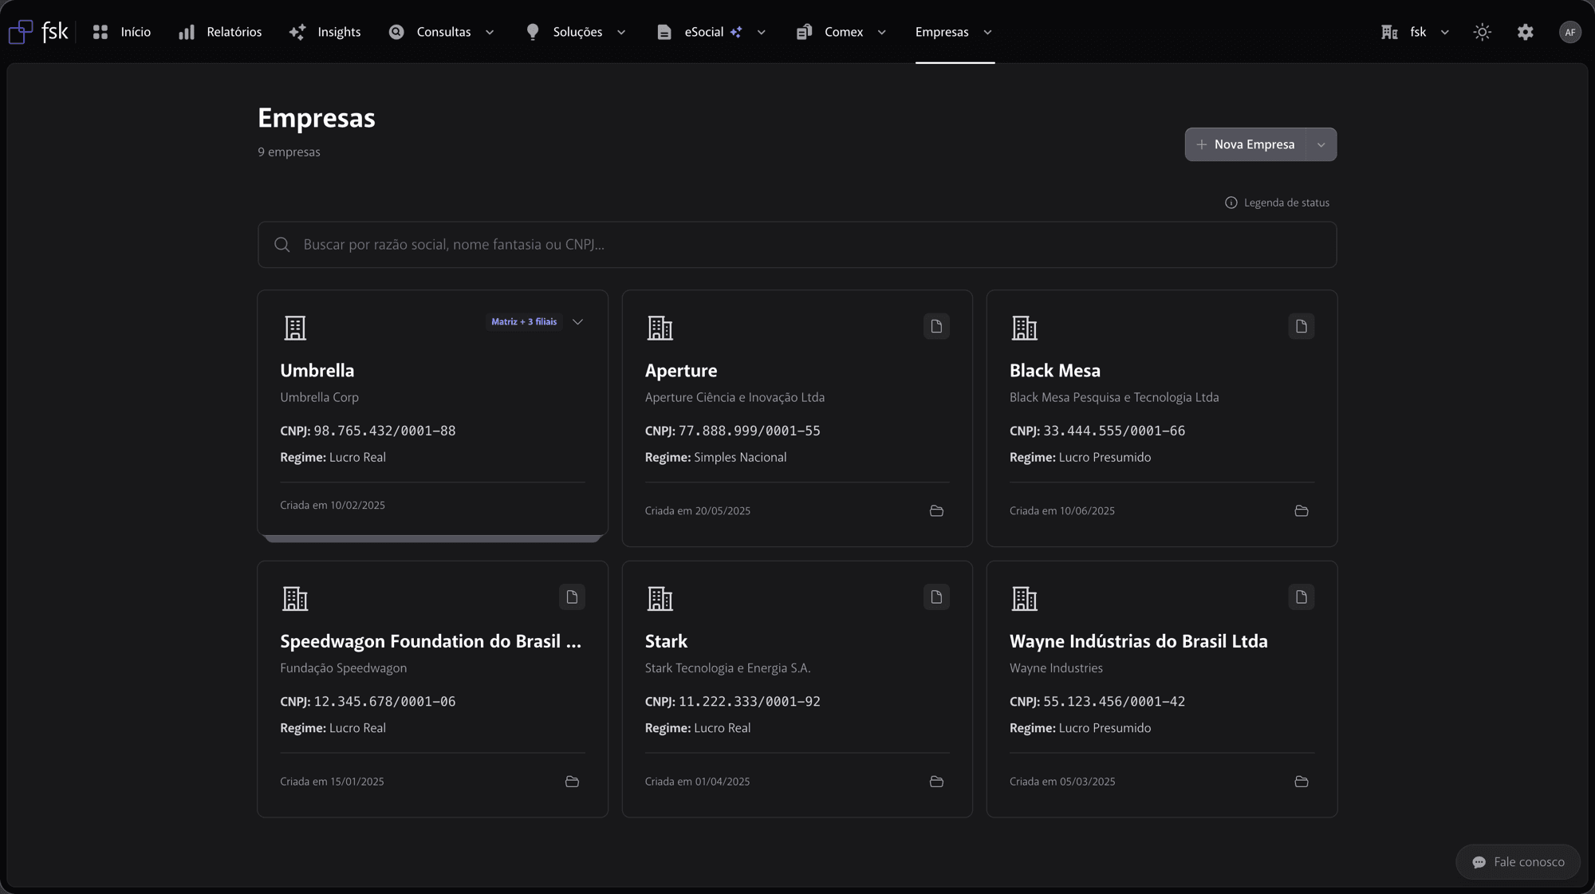
Task: Open Fale conosco chat
Action: click(x=1518, y=862)
